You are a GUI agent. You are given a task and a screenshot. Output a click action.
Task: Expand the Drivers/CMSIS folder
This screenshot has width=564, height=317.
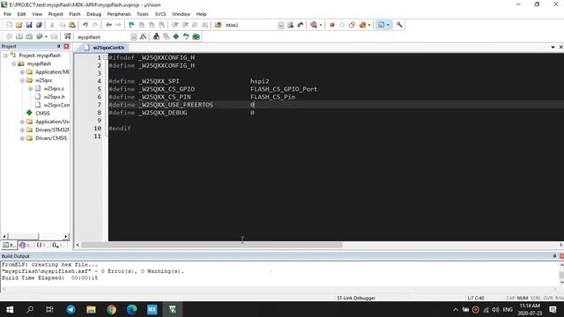[22, 138]
